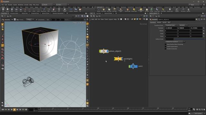This screenshot has width=206, height=115.
Task: Open Modify Pre-Transform dropdown
Action: click(x=175, y=42)
